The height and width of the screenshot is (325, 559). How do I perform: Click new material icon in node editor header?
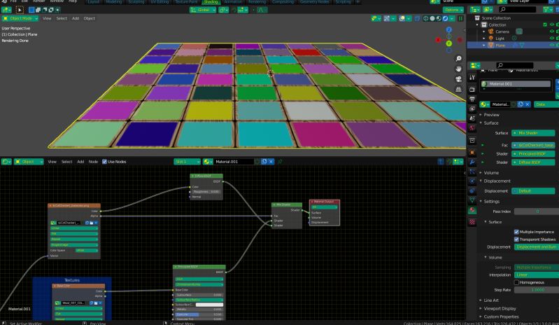pyautogui.click(x=264, y=162)
